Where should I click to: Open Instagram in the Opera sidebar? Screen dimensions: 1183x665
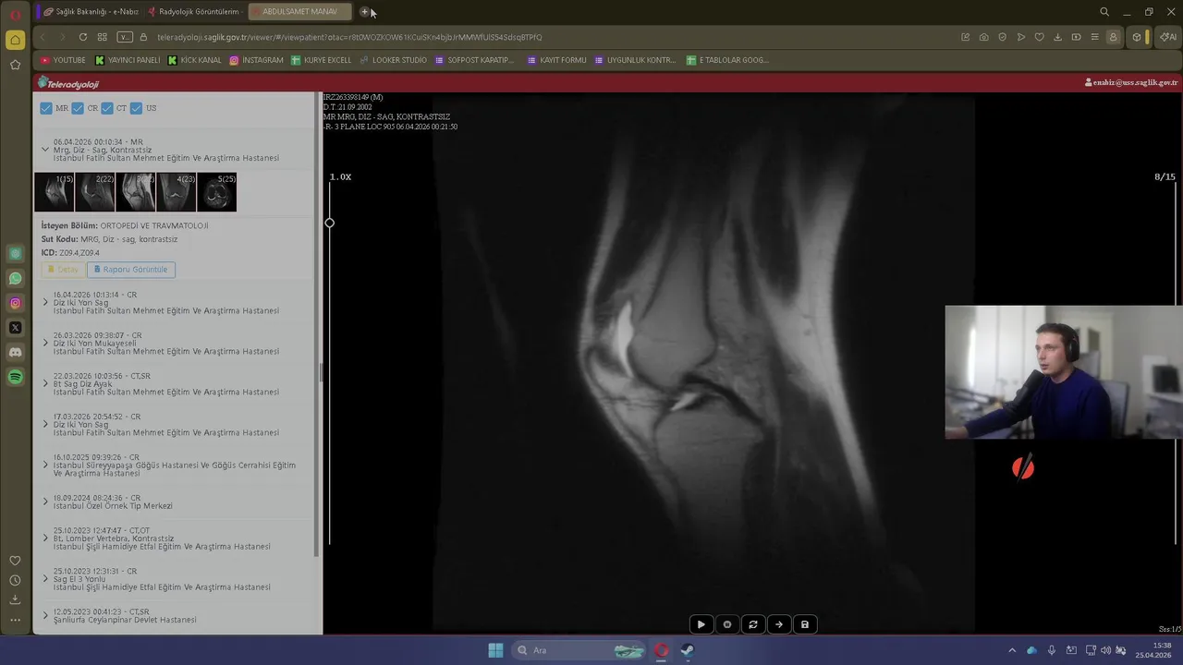point(15,303)
